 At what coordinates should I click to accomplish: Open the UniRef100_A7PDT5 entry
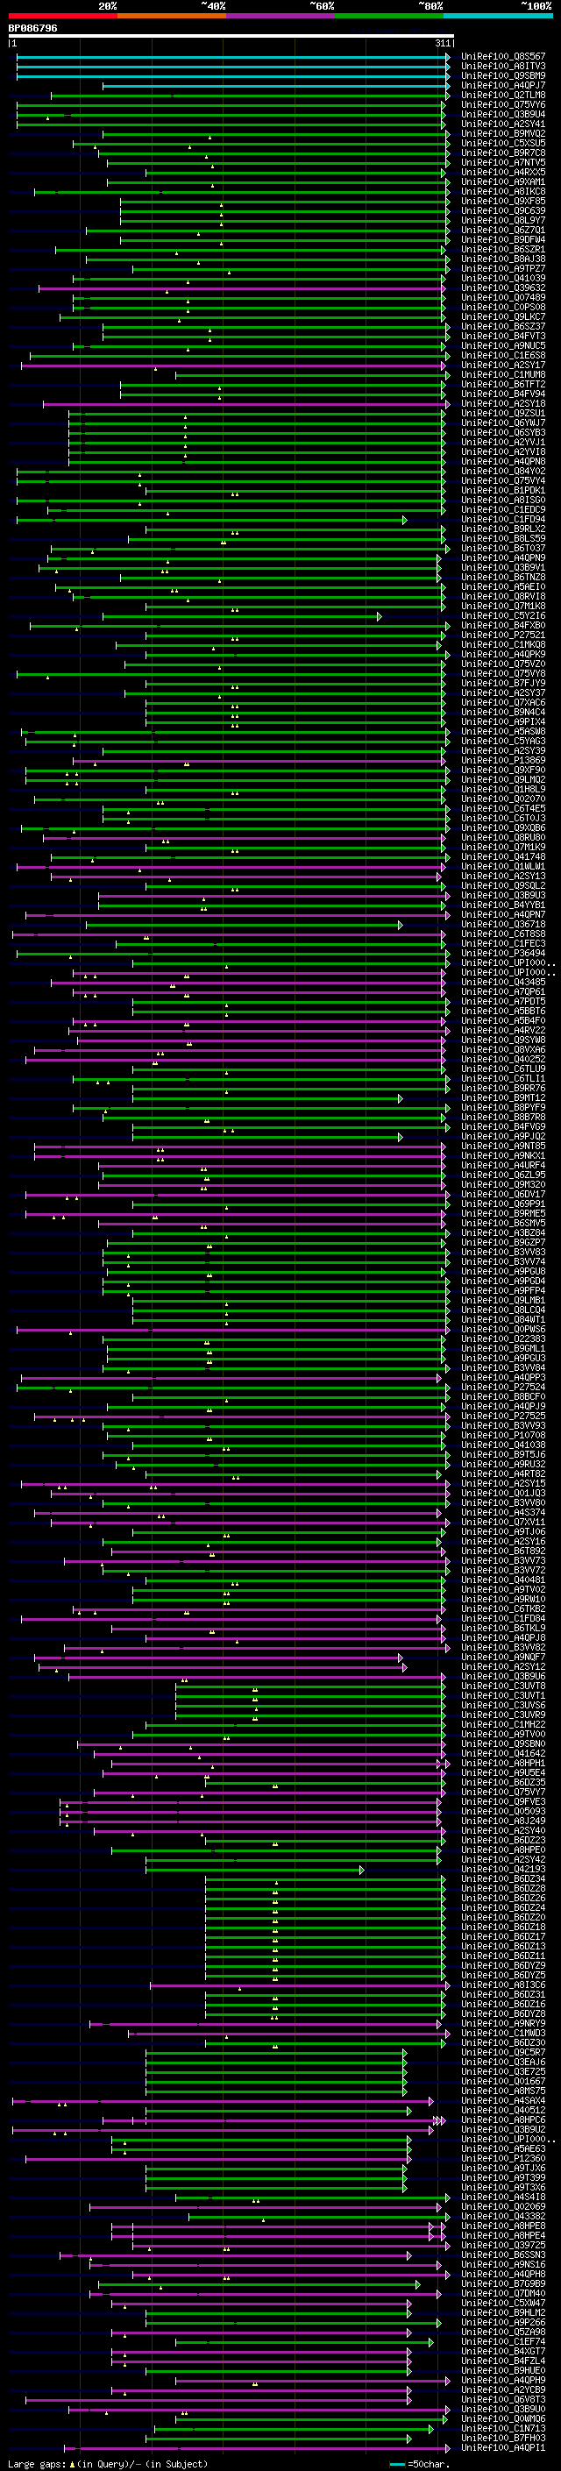(x=502, y=1001)
